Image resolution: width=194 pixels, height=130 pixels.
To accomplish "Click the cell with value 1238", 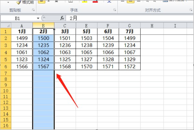I will [x=86, y=45].
